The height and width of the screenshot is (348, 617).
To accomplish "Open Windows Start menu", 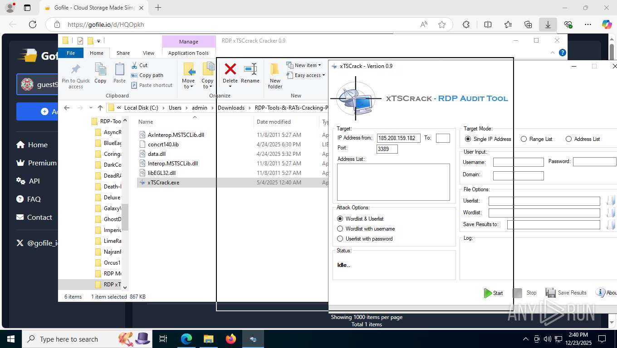I will pyautogui.click(x=10, y=339).
